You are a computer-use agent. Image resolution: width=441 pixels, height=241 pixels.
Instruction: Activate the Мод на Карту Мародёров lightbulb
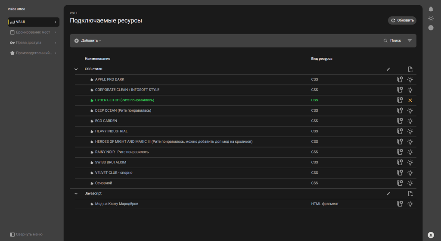[410, 204]
